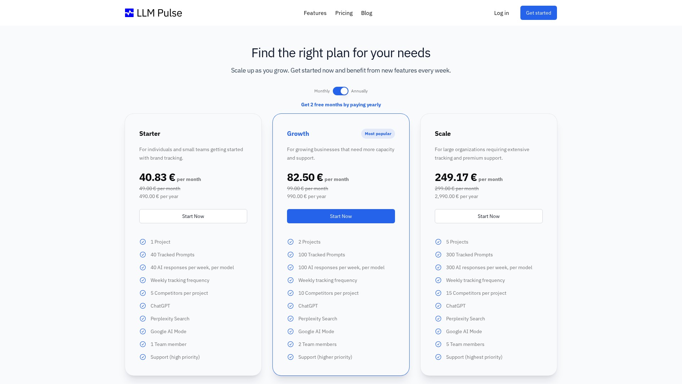
Task: Click checkmark icon next to 100 Tracked Prompts
Action: (291, 255)
